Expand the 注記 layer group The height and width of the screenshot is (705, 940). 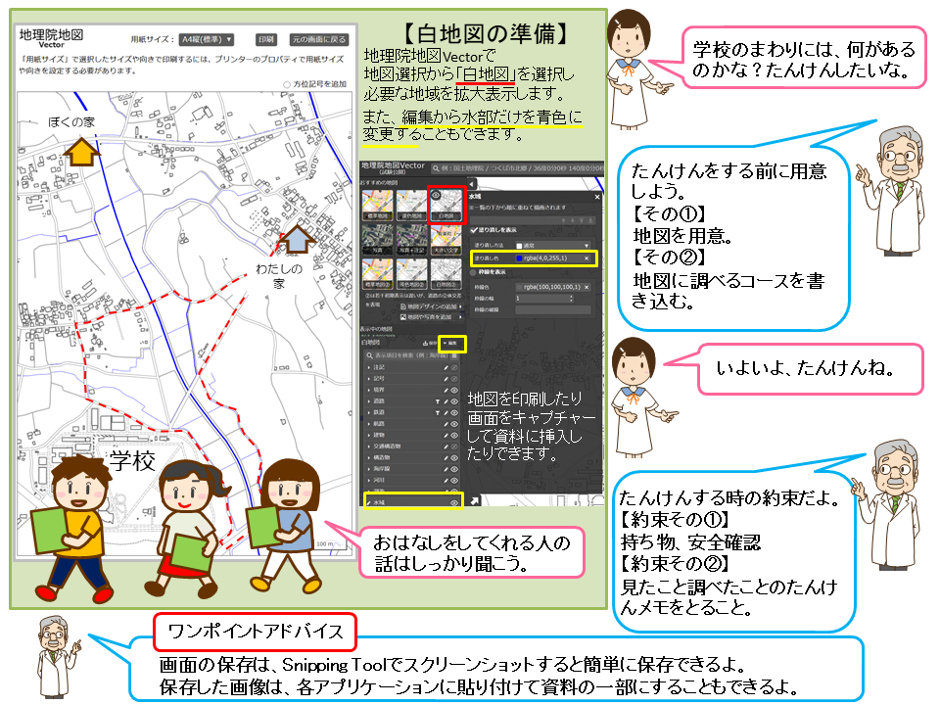(x=369, y=367)
